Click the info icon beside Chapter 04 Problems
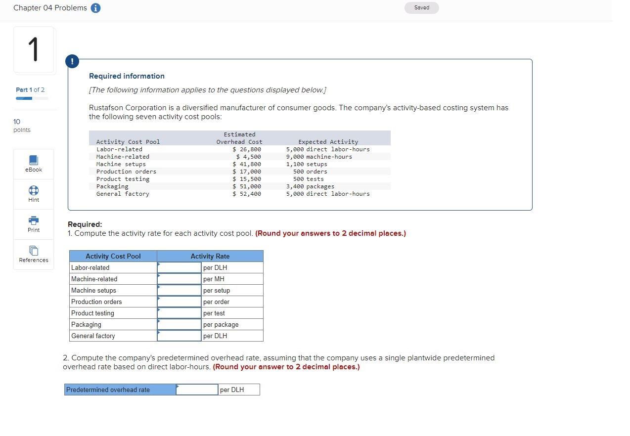This screenshot has width=630, height=436. [94, 8]
